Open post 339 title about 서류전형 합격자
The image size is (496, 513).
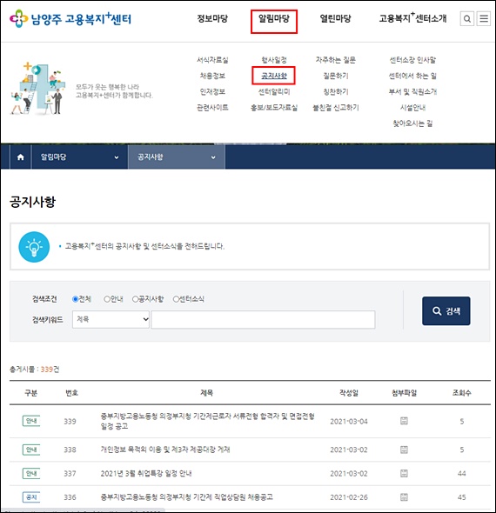[207, 421]
